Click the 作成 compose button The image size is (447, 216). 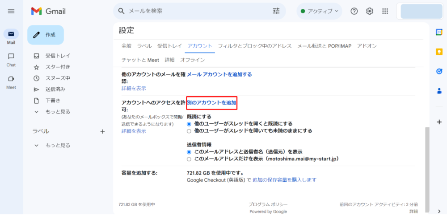click(x=46, y=35)
